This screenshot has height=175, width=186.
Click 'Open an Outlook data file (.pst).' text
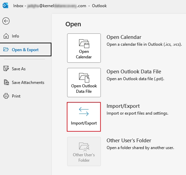pos(135,79)
